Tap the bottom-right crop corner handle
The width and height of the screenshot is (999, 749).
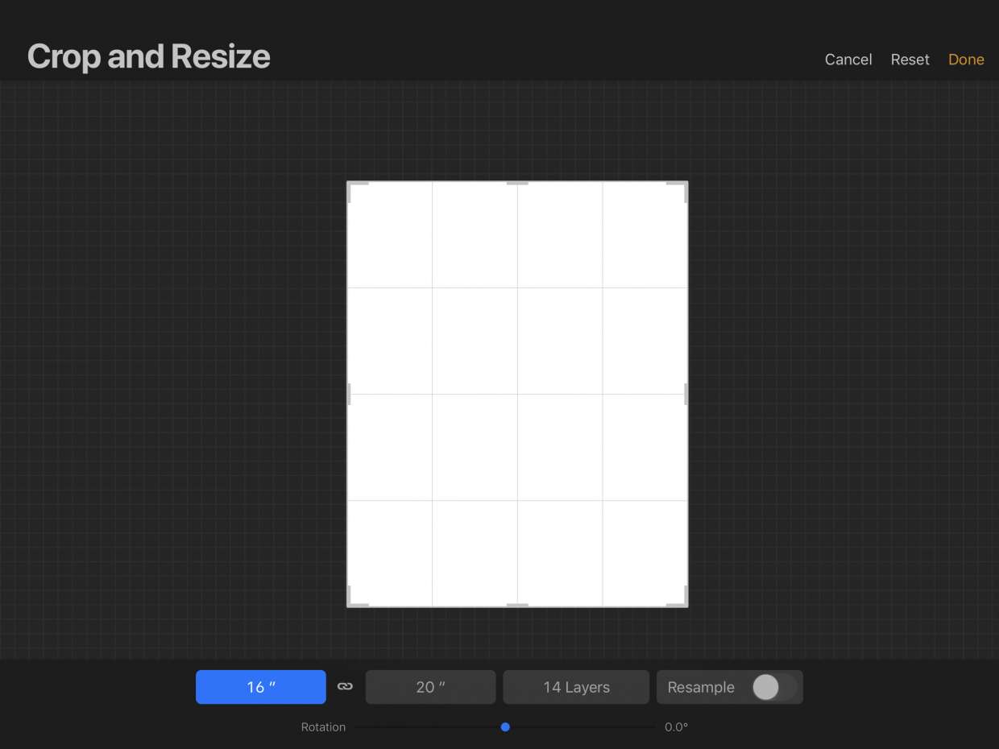point(683,602)
